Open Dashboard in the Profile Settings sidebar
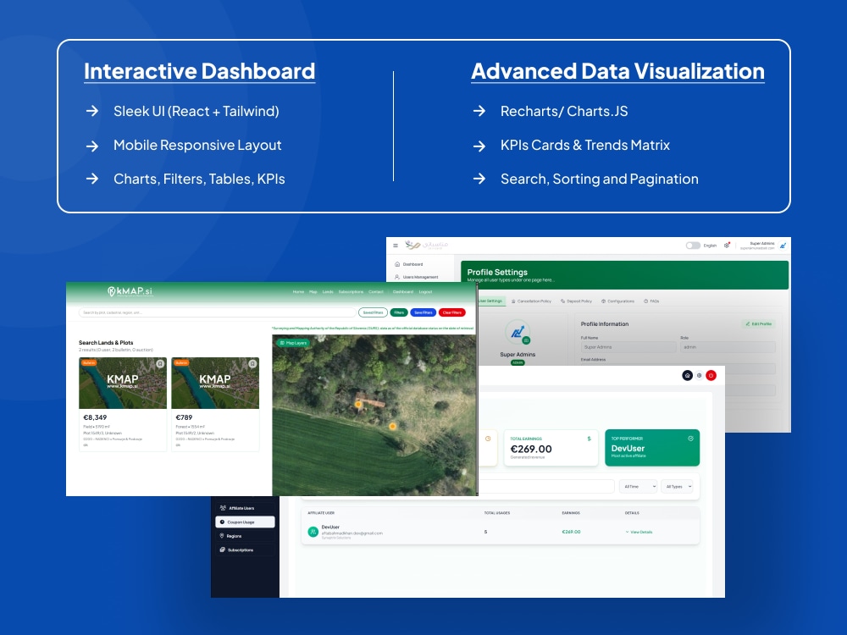The image size is (847, 635). [409, 264]
